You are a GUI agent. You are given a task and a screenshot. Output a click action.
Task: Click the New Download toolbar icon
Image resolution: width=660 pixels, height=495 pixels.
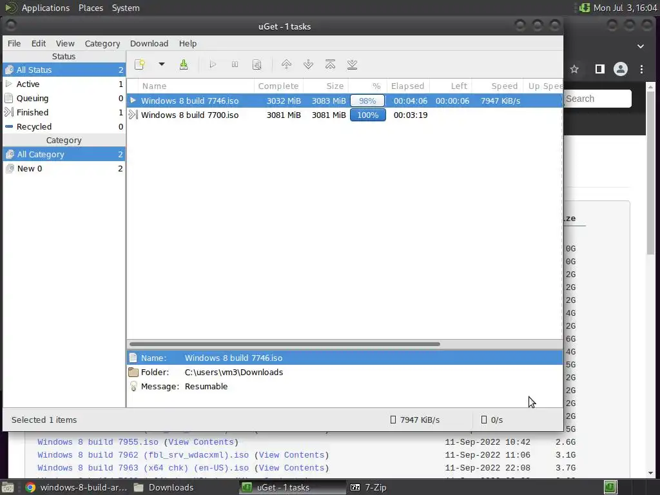click(140, 64)
